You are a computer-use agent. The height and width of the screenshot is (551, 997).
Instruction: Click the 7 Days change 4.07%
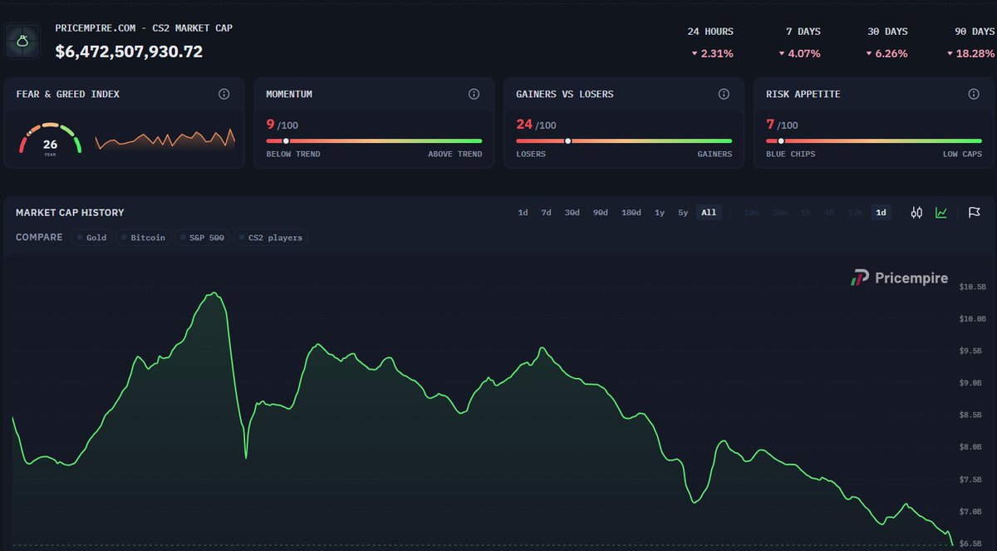(799, 53)
